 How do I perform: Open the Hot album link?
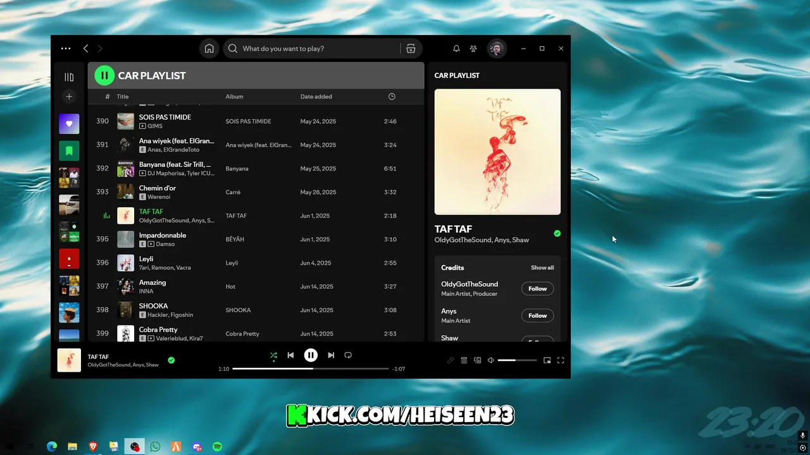coord(230,286)
